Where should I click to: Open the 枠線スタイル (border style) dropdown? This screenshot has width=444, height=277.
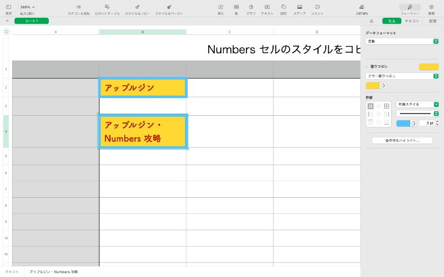417,104
